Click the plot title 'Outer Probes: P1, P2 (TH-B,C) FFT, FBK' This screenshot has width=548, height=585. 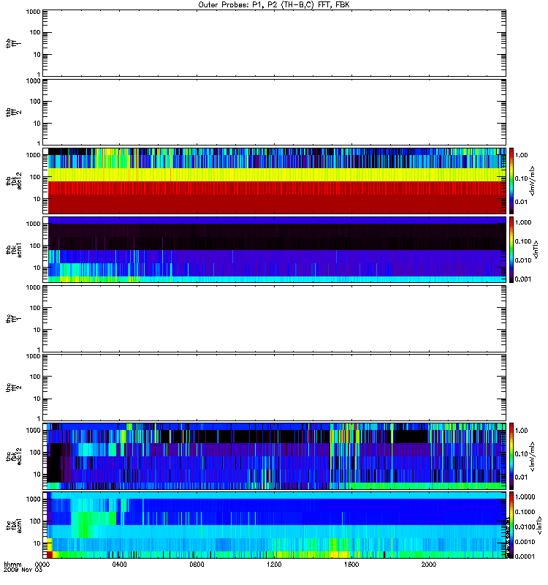(274, 5)
